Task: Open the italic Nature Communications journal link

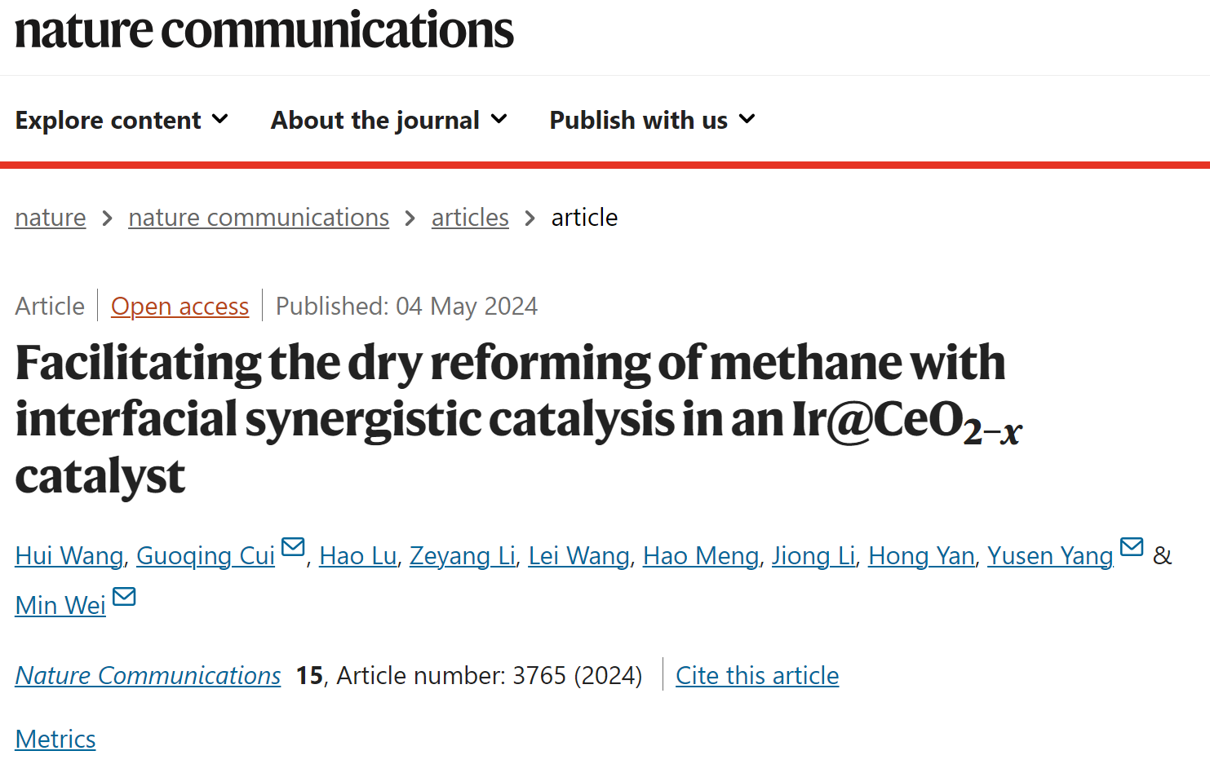Action: tap(148, 675)
